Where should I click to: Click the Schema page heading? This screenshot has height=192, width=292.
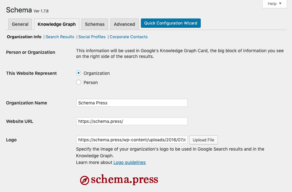click(x=19, y=10)
